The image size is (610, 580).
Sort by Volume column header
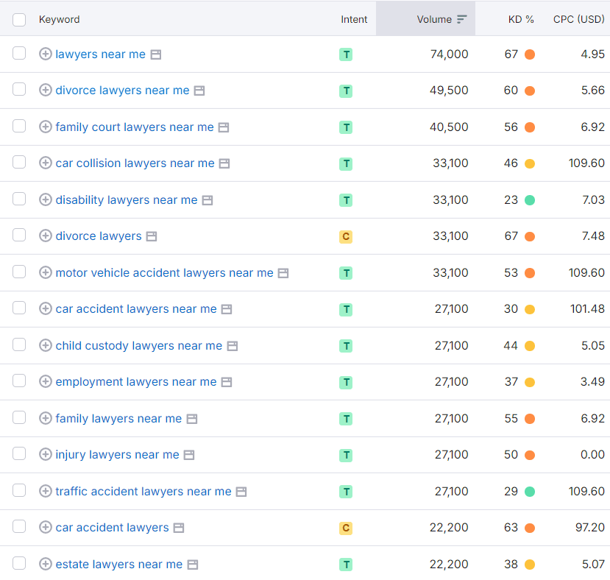(x=434, y=19)
